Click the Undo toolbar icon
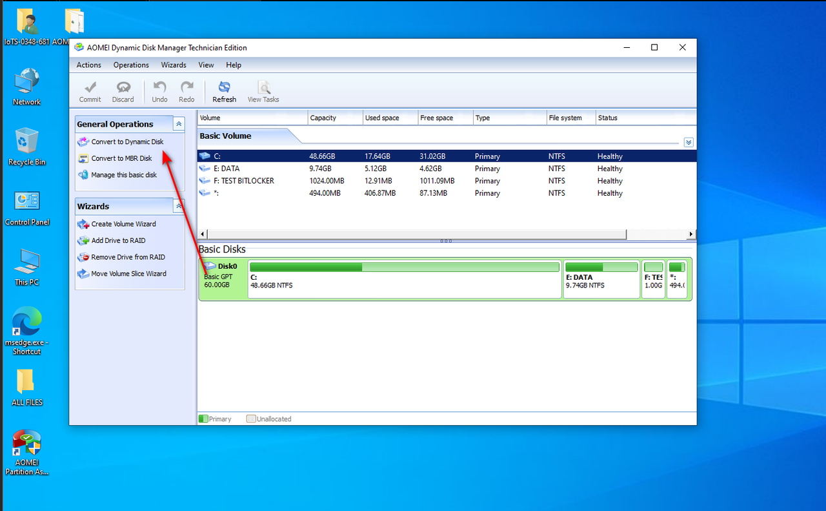The height and width of the screenshot is (511, 826). click(x=159, y=87)
